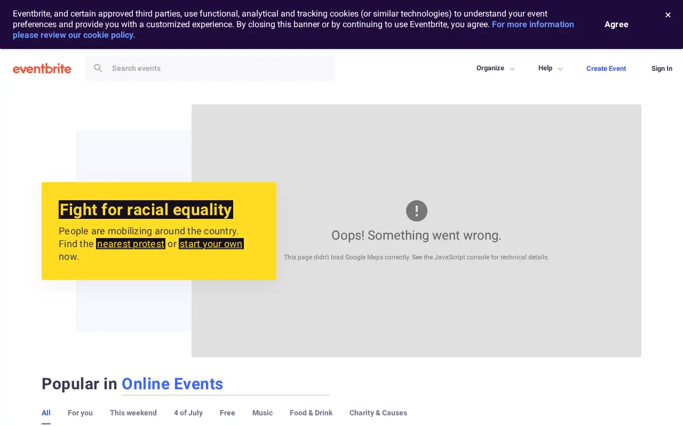Click Sign In

pos(662,68)
